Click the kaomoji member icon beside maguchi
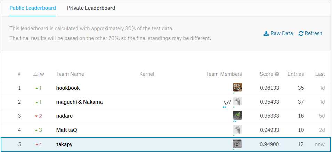The image size is (332, 152). [x=227, y=102]
